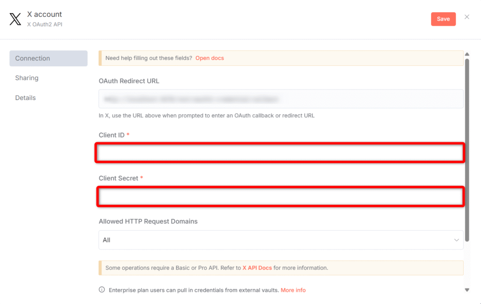Save the X account credential
Viewport: 481px width, 304px height.
(x=443, y=19)
